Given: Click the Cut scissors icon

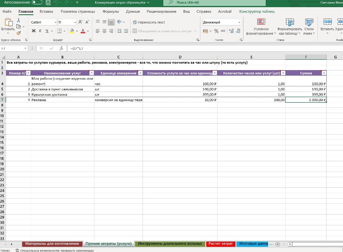Looking at the screenshot, I should [19, 20].
